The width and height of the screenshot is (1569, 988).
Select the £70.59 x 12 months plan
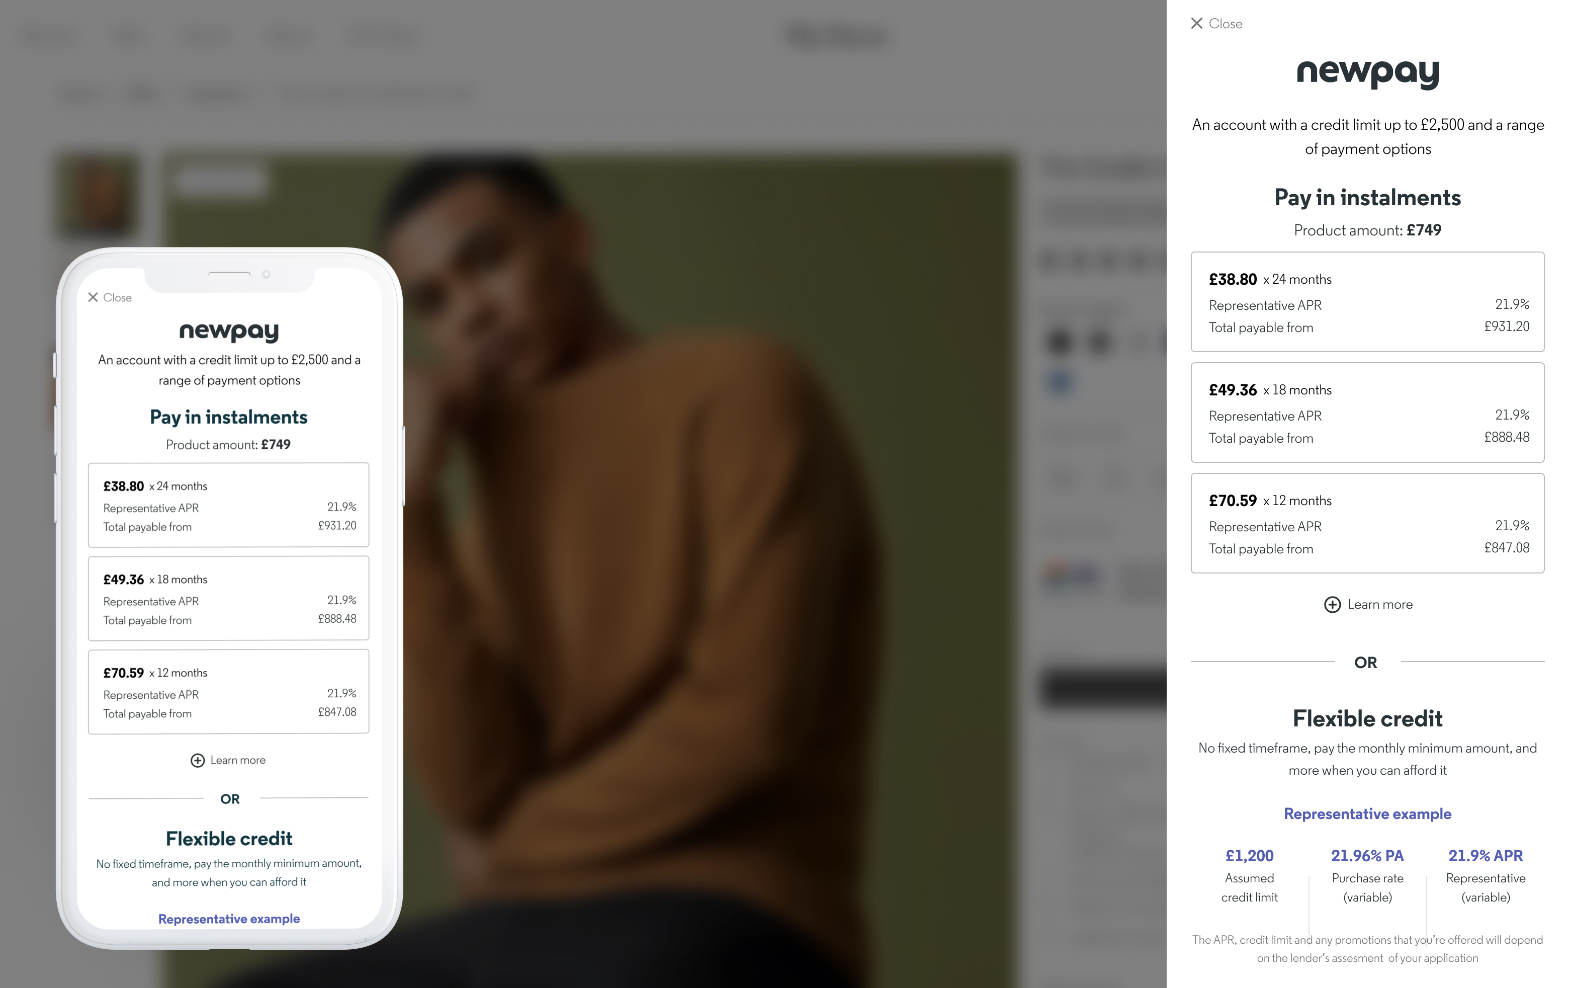click(x=1367, y=523)
